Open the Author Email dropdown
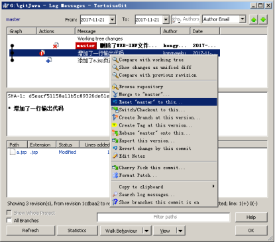 point(243,19)
